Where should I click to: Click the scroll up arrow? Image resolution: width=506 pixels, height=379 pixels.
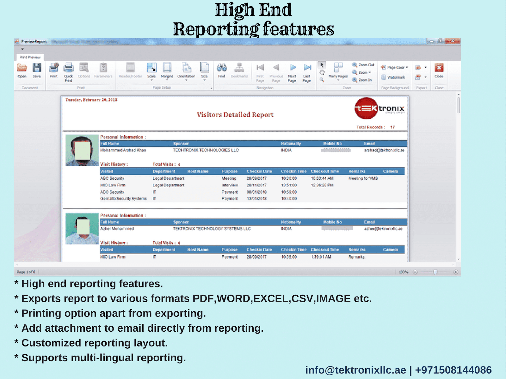pos(459,94)
